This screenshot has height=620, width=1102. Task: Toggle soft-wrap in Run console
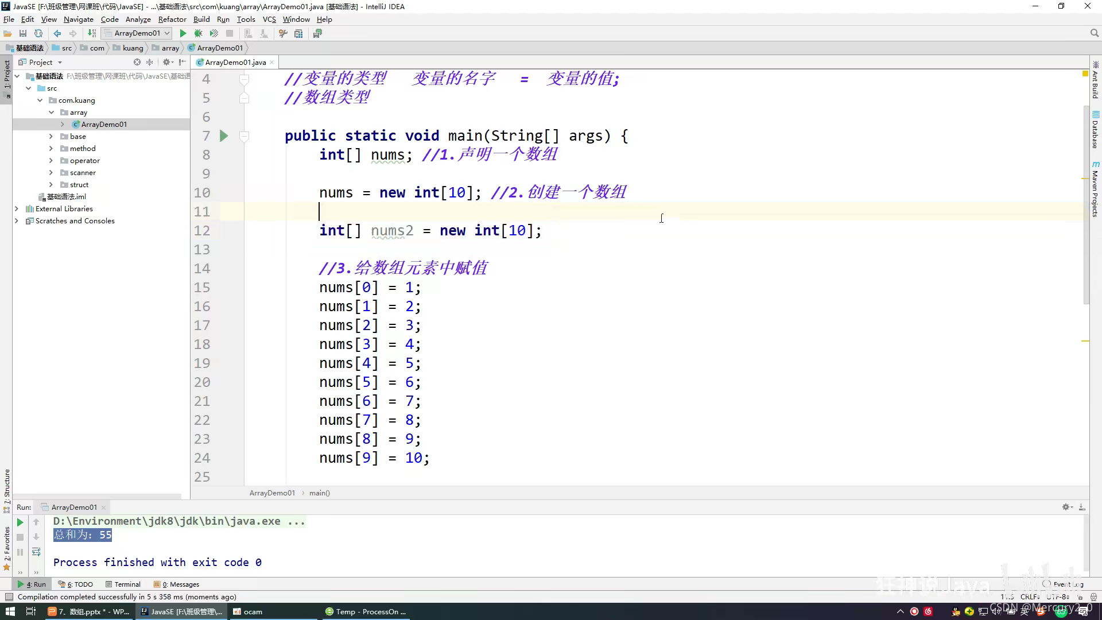point(36,552)
